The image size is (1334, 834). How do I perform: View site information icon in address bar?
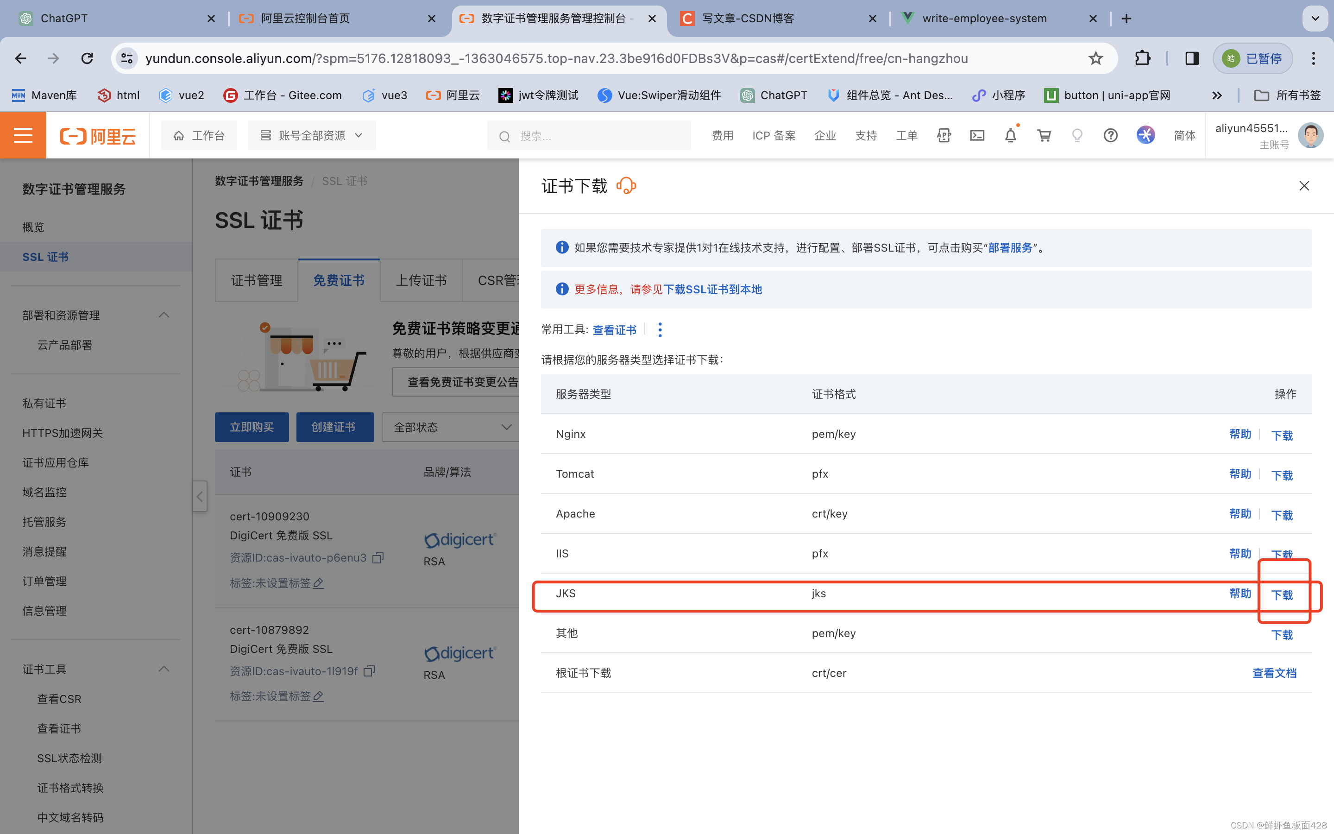(x=127, y=58)
